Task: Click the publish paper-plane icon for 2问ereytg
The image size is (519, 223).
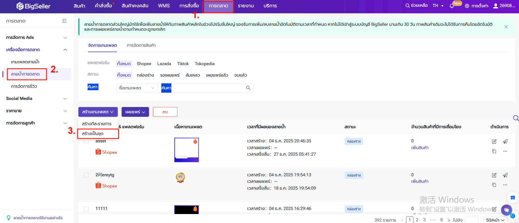Action: tap(505, 175)
